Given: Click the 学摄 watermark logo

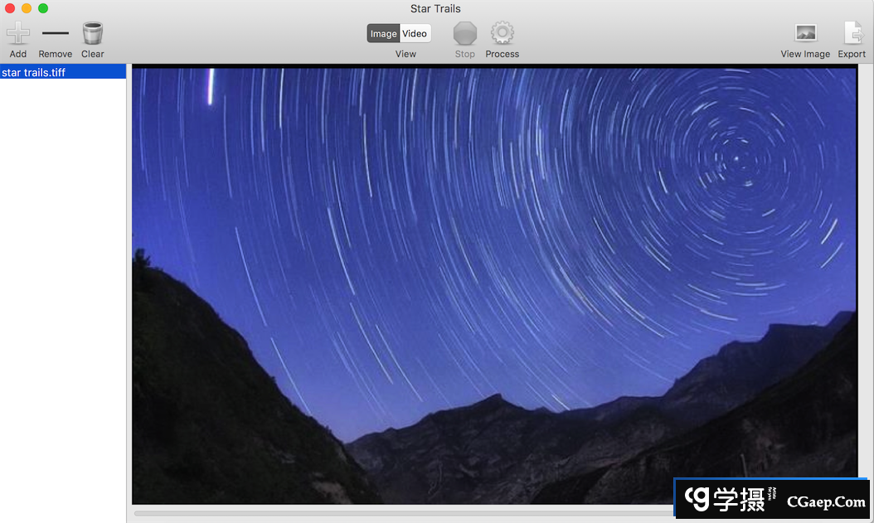Looking at the screenshot, I should click(730, 498).
